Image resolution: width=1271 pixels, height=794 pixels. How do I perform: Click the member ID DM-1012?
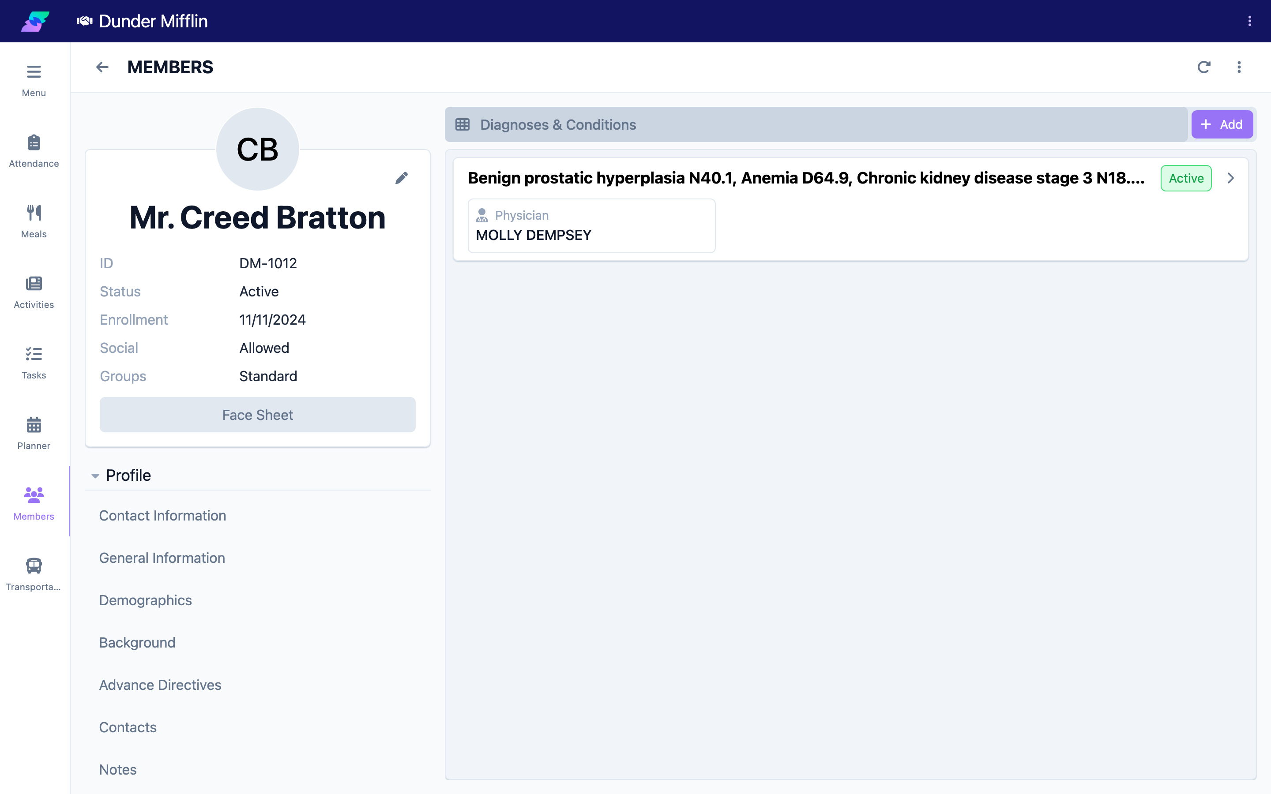[x=268, y=263]
